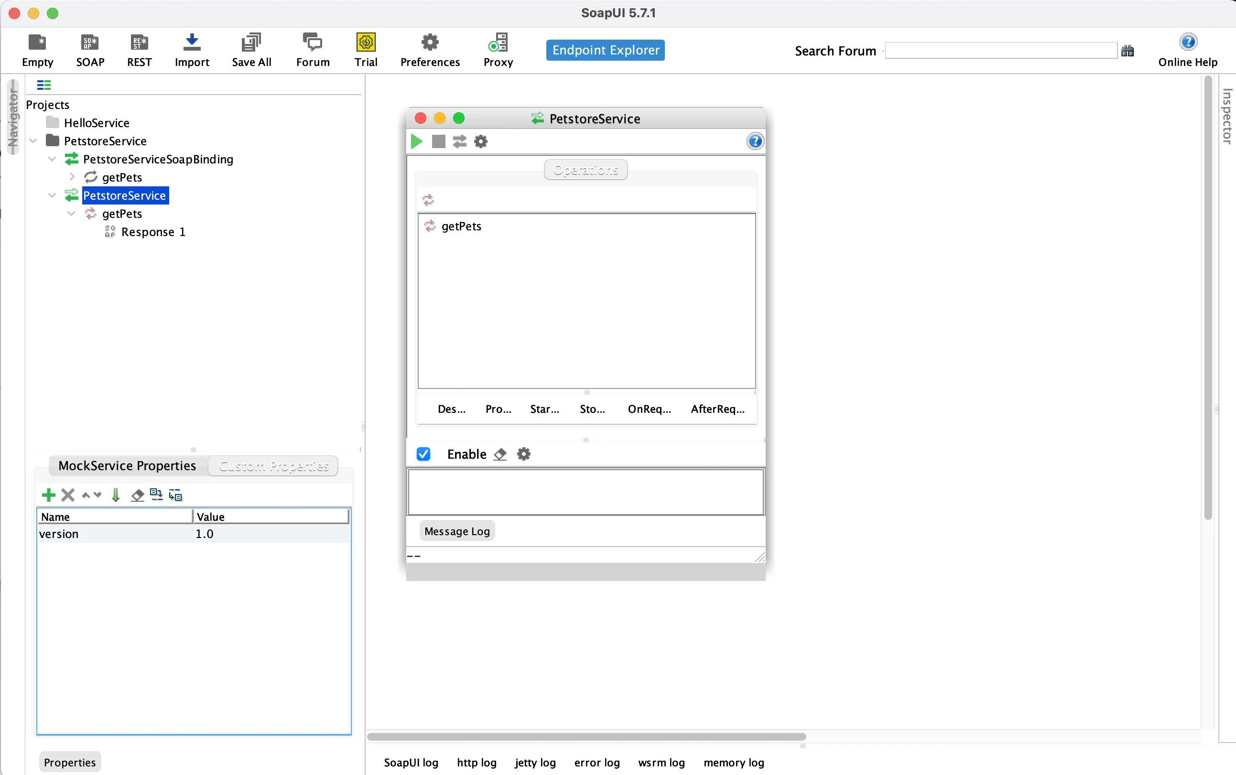Image resolution: width=1236 pixels, height=775 pixels.
Task: Click the Import project toolbar icon
Action: tap(192, 50)
